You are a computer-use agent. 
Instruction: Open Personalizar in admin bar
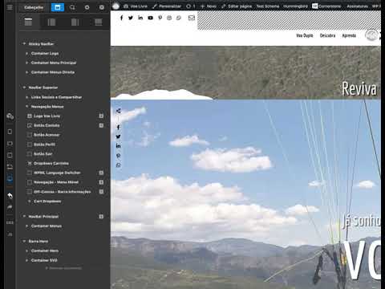pos(167,6)
